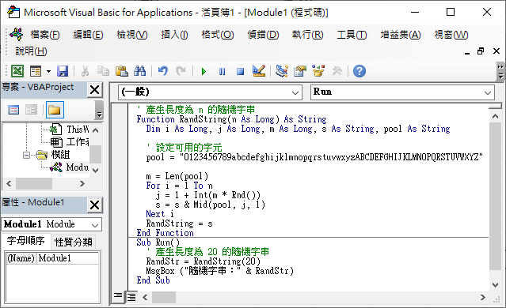The width and height of the screenshot is (506, 308).
Task: Click the 'Sub Run()' code line
Action: click(158, 242)
